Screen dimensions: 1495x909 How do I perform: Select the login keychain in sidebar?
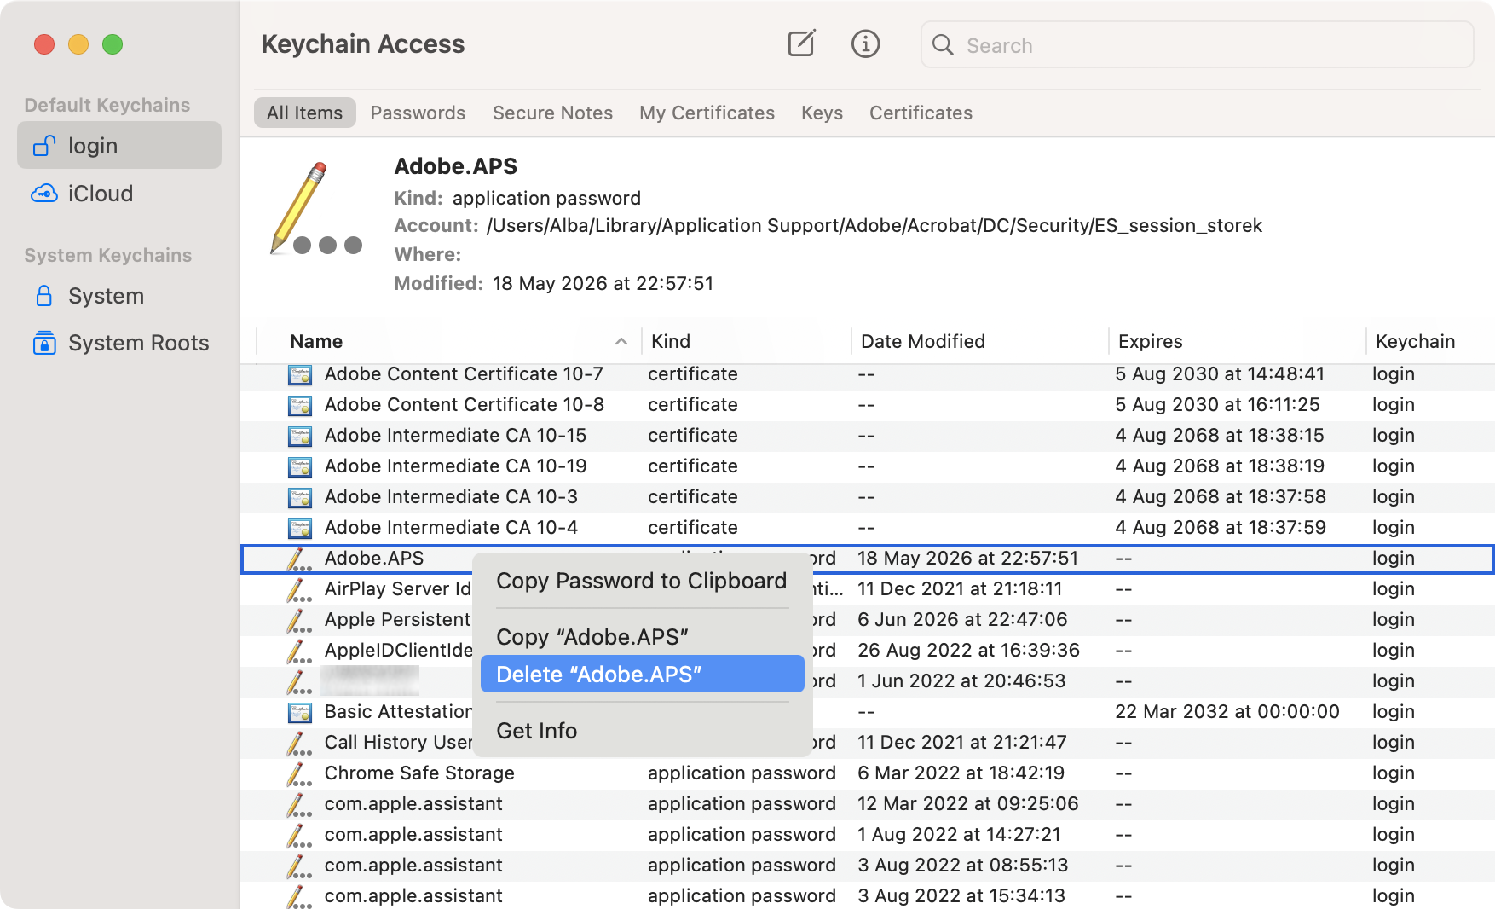click(x=119, y=145)
